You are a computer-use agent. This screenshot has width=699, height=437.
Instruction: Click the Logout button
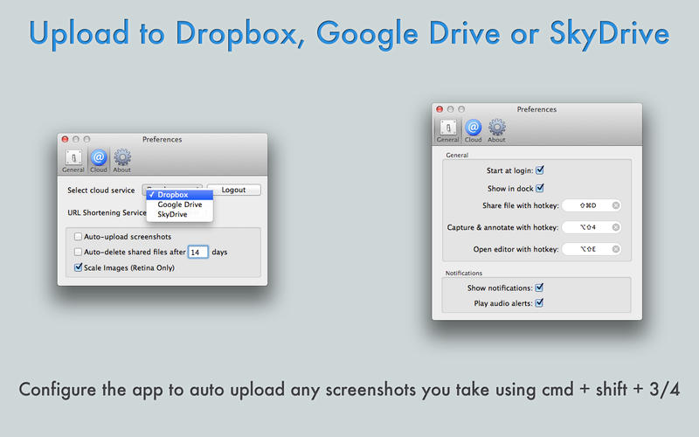click(234, 190)
